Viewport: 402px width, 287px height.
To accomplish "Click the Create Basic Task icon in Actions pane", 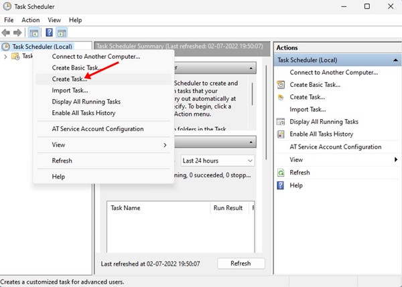I will coord(281,85).
